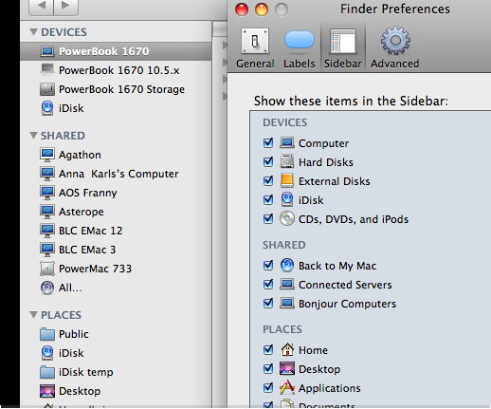
Task: Collapse the SHARED section disclosure triangle
Action: pos(33,136)
